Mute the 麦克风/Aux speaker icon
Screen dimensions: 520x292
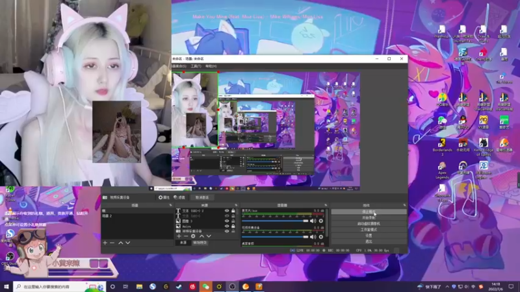click(x=313, y=221)
